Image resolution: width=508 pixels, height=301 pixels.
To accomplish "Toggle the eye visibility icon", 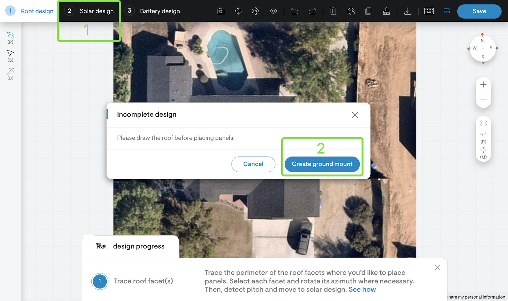I will click(273, 11).
